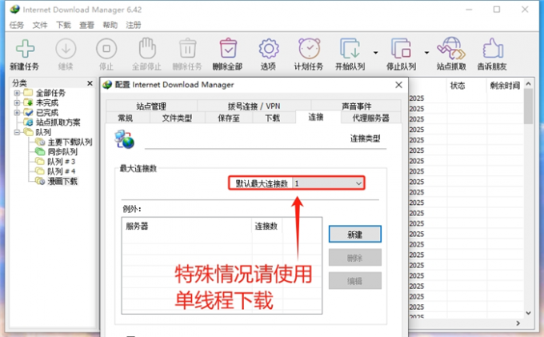544x337 pixels.
Task: Open 选项 (options) gear icon
Action: [x=269, y=48]
